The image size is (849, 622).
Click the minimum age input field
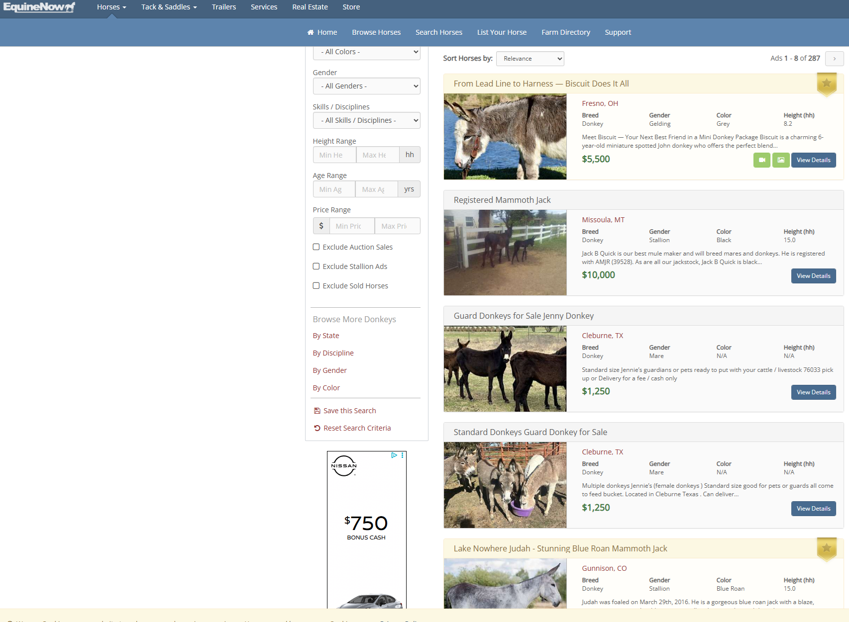pos(334,189)
